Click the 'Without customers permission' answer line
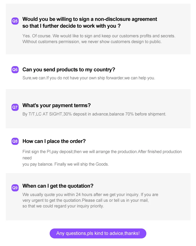Viewport: 196px width, 246px height. click(x=92, y=42)
